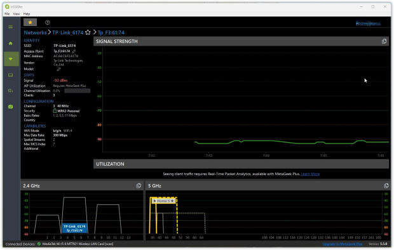Screen dimensions: 394x250
Task: Click Upgrade to MetaGeek Plus link
Action: click(x=343, y=244)
